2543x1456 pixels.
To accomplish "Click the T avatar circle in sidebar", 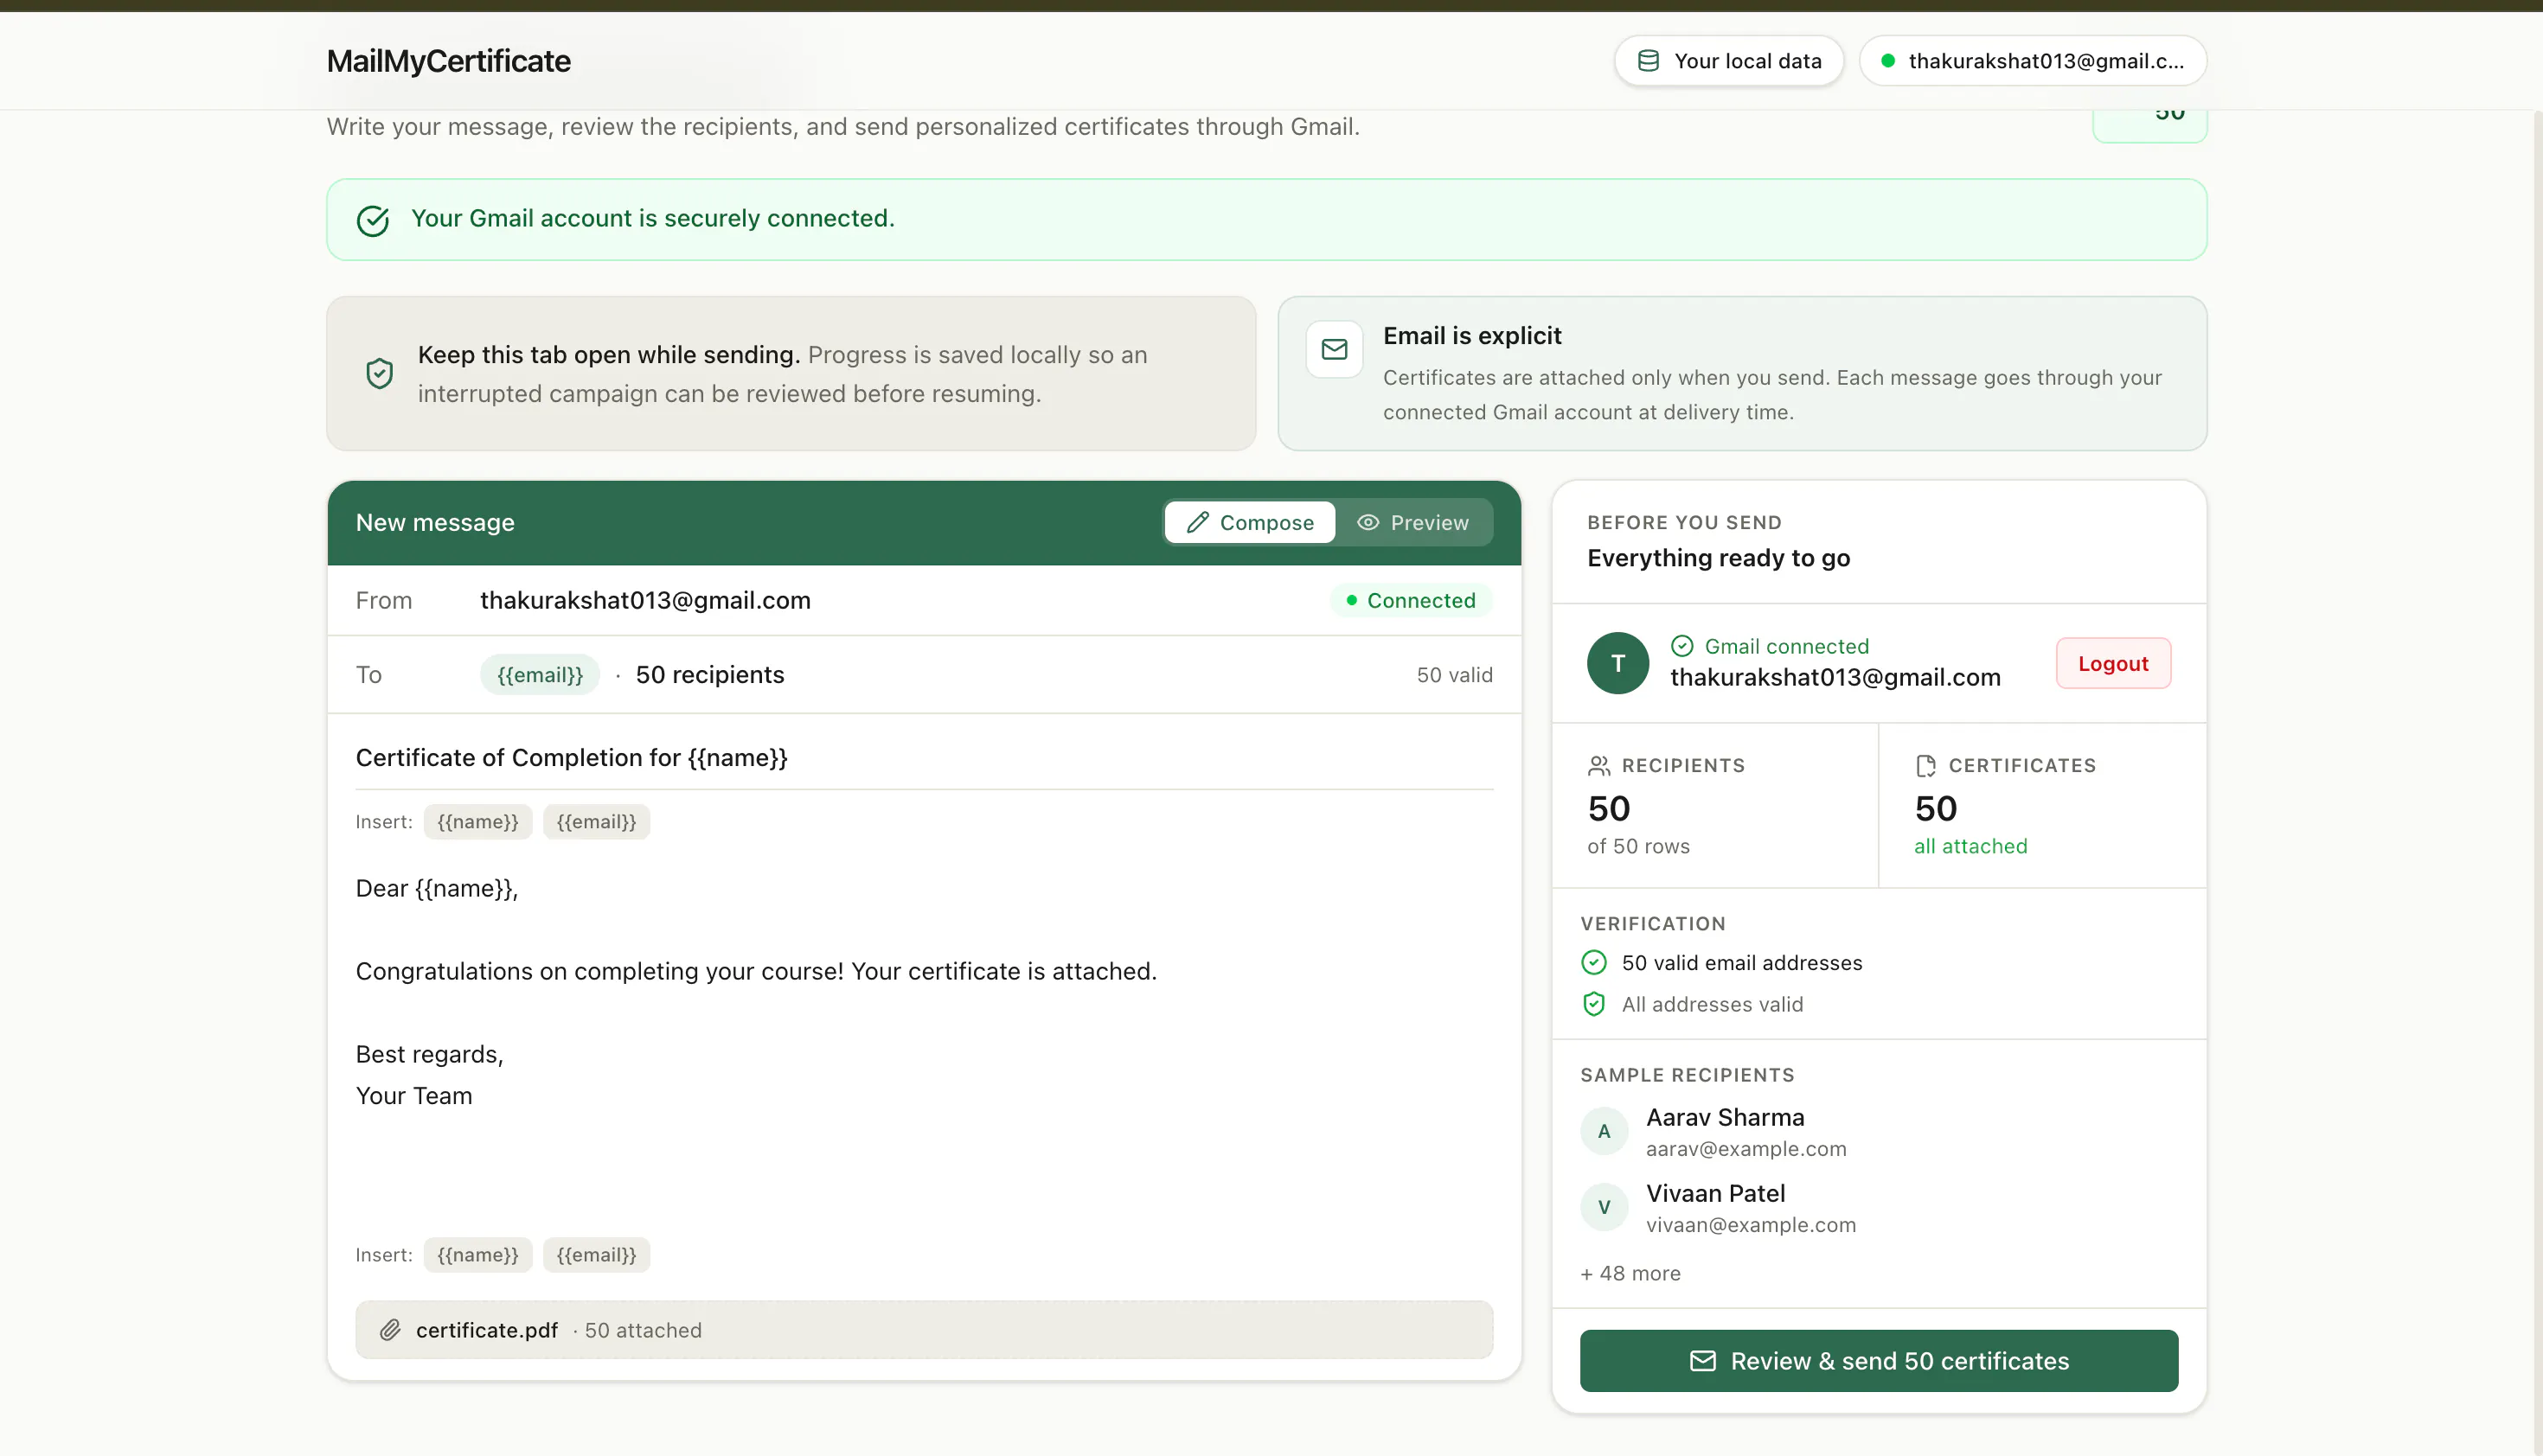I will pyautogui.click(x=1617, y=663).
